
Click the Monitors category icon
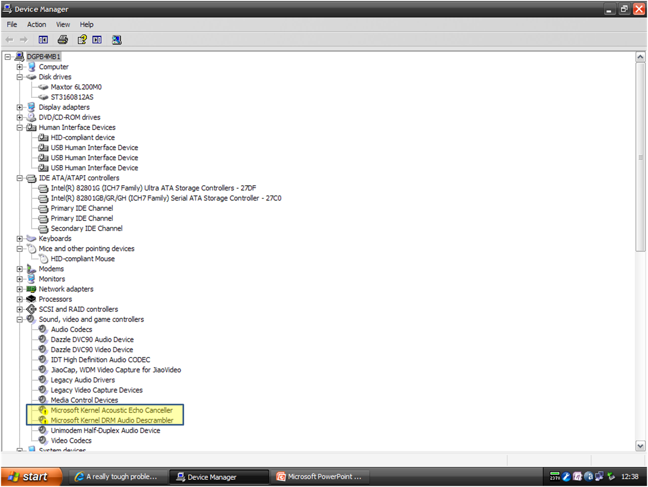tap(31, 279)
